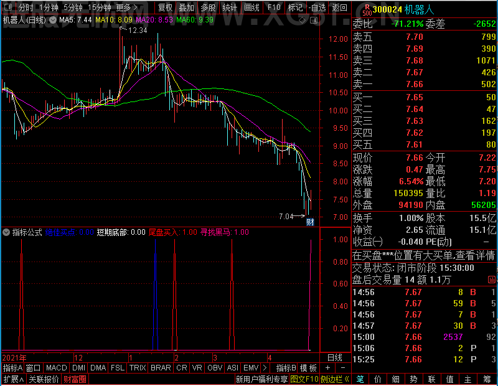This screenshot has width=498, height=386.
Task: Select the 势 trend tab
Action: click(413, 379)
